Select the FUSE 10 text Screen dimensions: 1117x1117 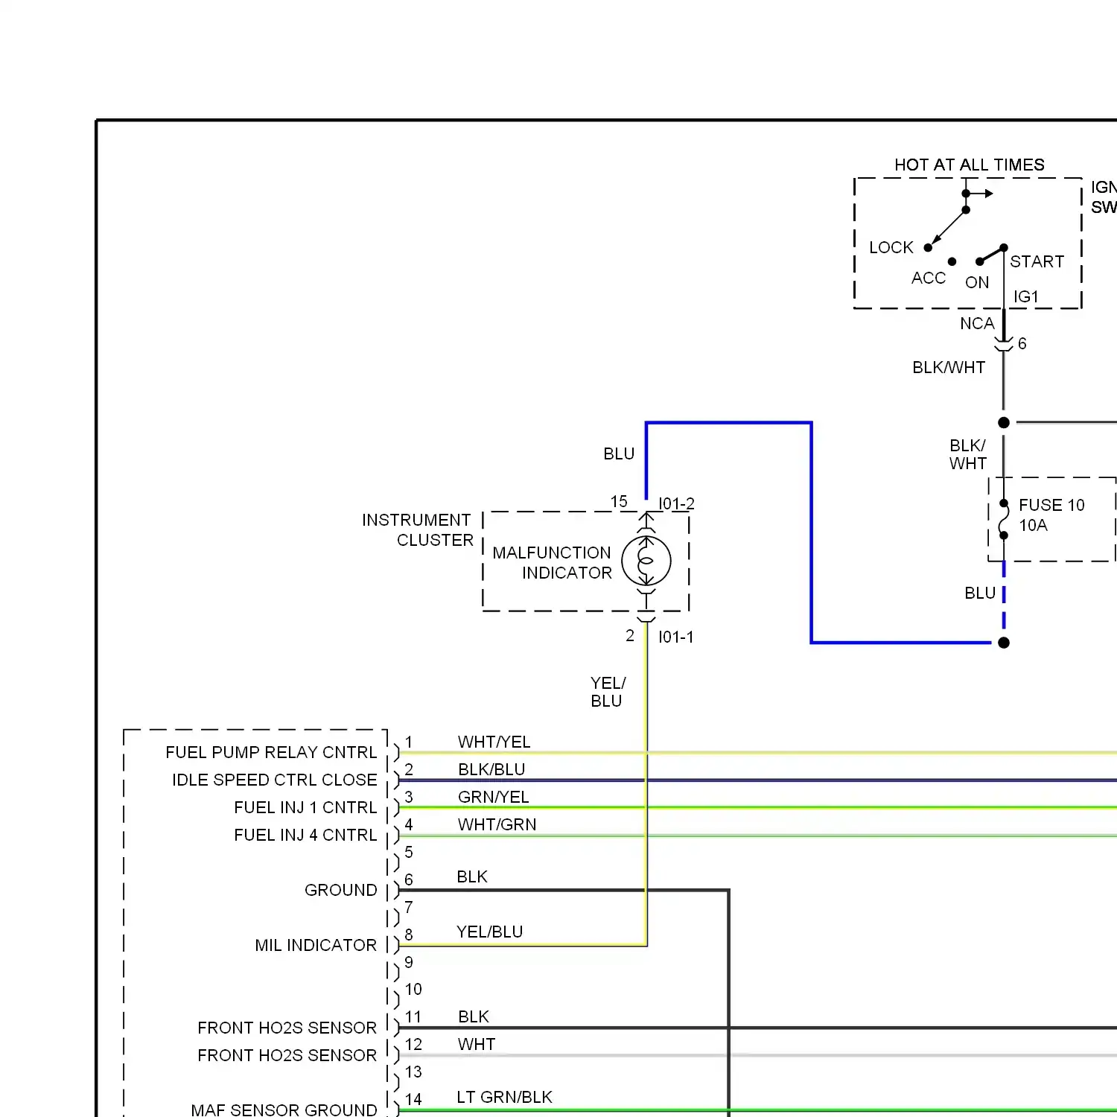(1051, 505)
